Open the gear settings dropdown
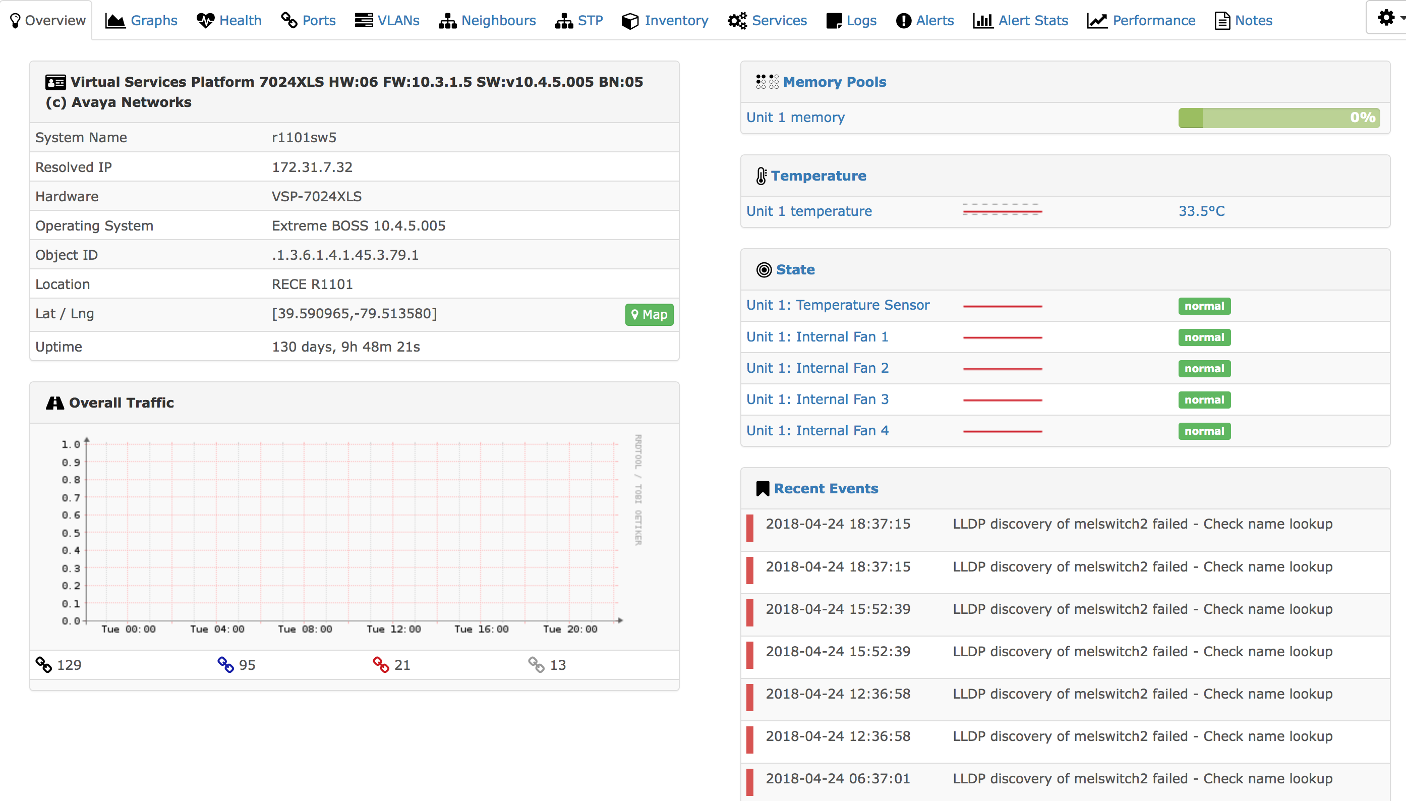 [x=1389, y=18]
